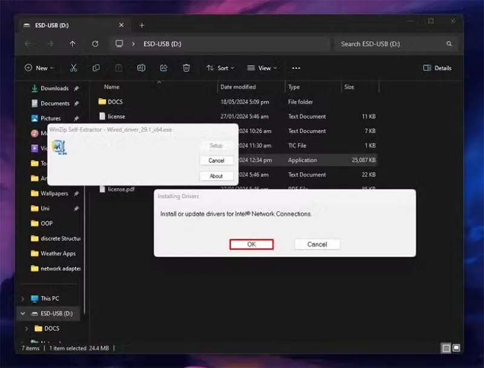Open the View dropdown
Viewport: 484px width, 368px height.
(262, 68)
